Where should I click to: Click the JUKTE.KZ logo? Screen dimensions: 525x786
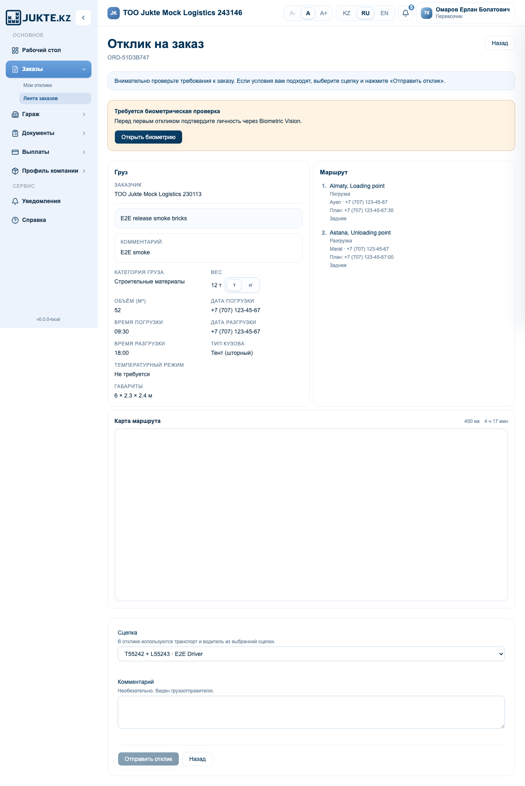click(x=38, y=18)
